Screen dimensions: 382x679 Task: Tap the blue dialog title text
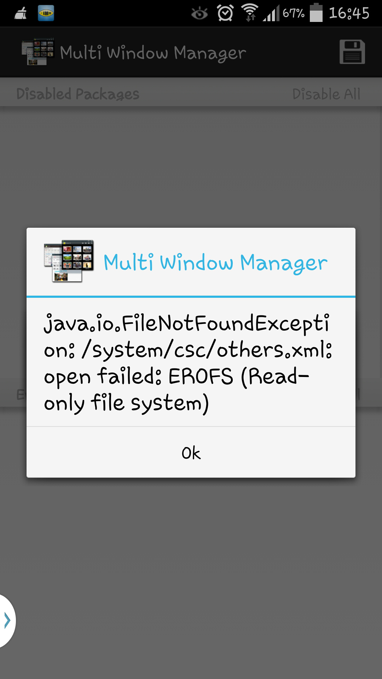pos(215,263)
